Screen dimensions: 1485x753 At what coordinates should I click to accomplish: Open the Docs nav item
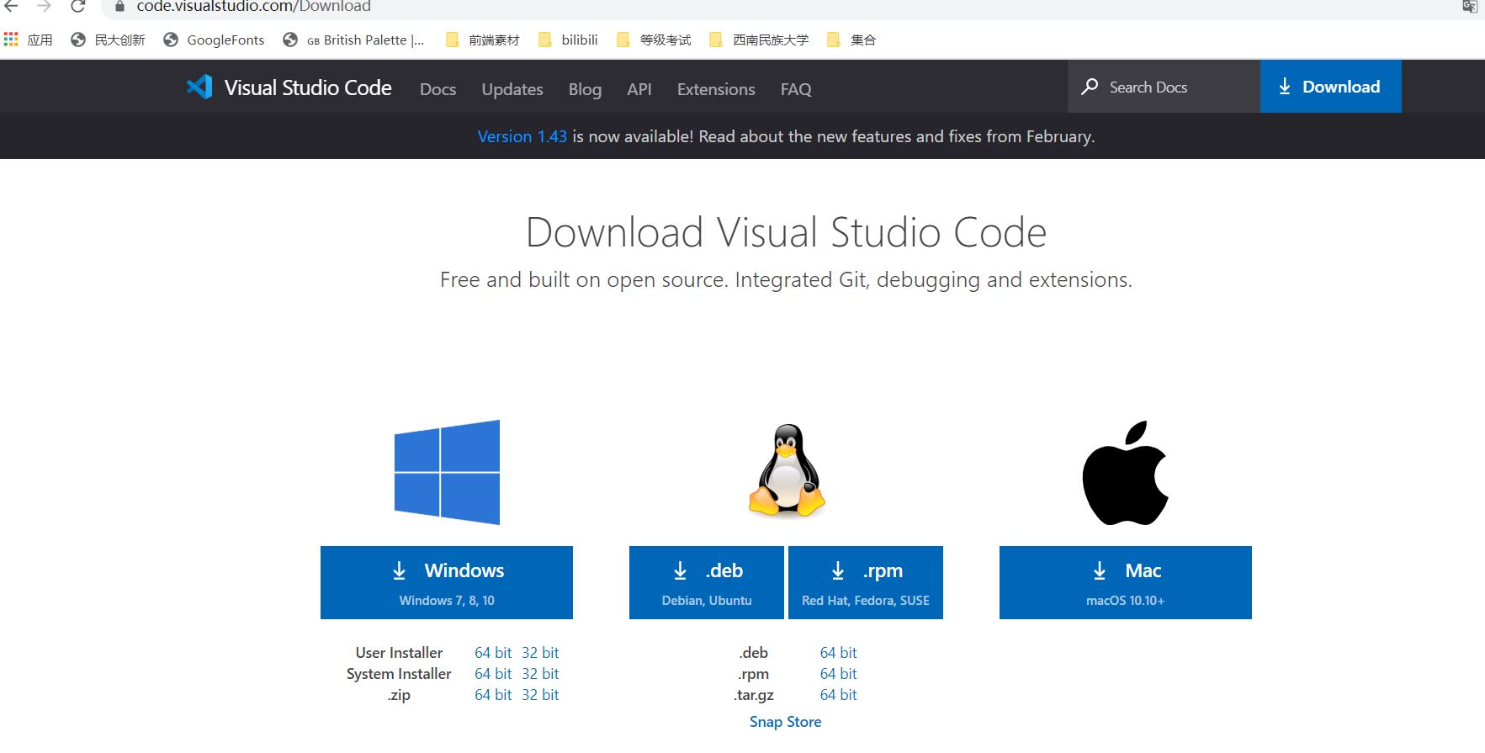(438, 89)
